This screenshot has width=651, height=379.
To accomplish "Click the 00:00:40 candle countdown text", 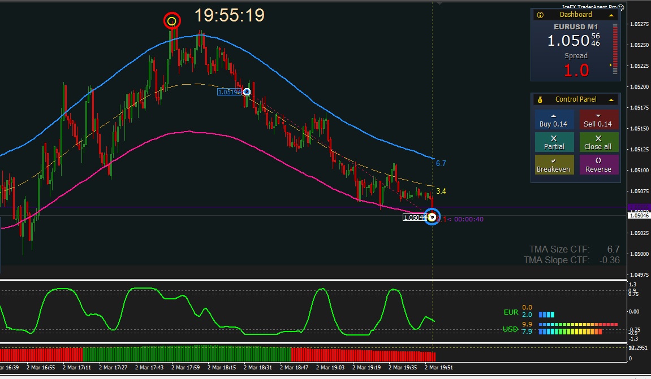I will click(x=469, y=219).
